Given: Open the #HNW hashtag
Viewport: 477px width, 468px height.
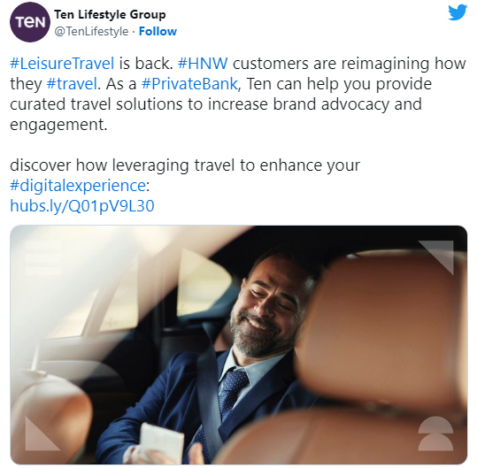Looking at the screenshot, I should click(x=203, y=63).
